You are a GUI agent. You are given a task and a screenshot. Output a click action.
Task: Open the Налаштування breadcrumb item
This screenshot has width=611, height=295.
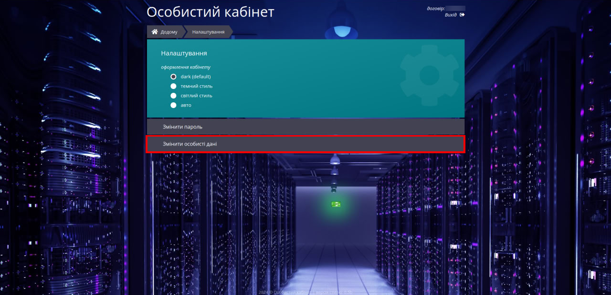(x=208, y=32)
